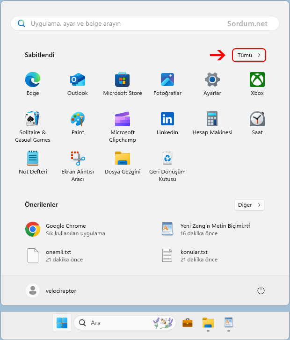
Task: Open Microsoft Store
Action: coord(123,84)
